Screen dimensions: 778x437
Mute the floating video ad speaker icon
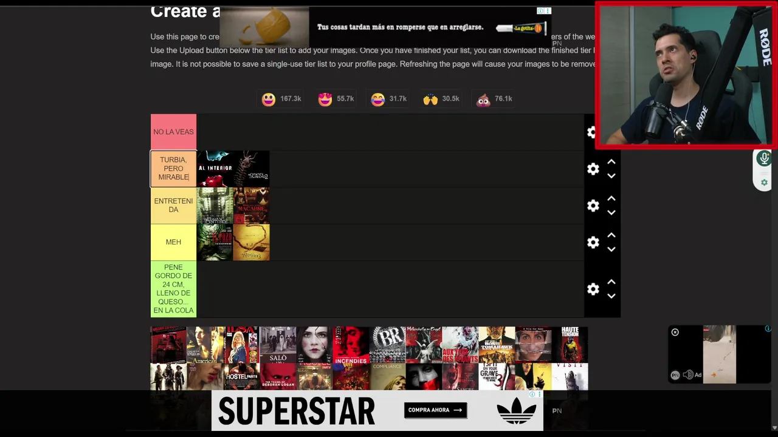click(x=687, y=375)
